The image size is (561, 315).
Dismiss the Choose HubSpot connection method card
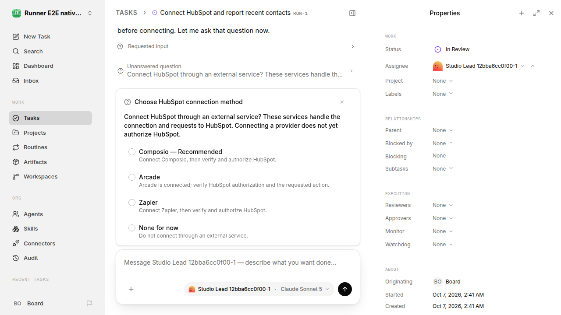(x=342, y=102)
